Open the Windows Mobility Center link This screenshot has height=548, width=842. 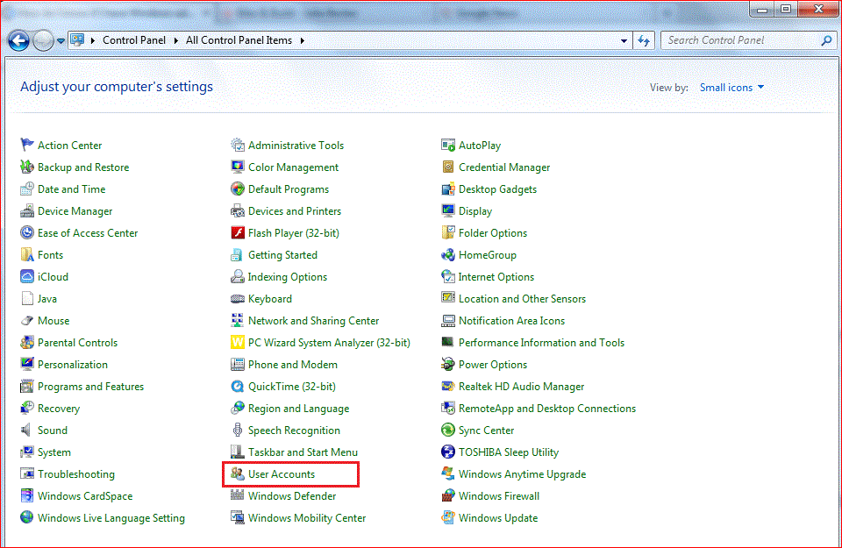(307, 518)
